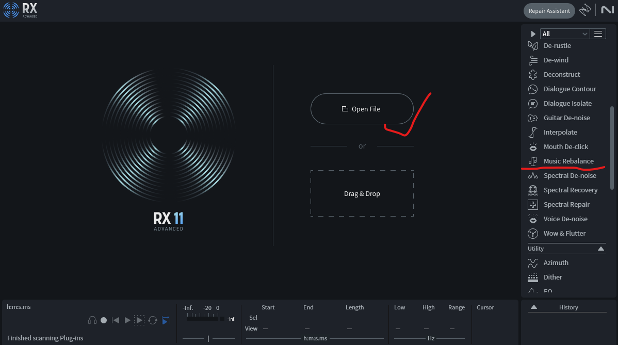Screen dimensions: 618x345
Task: Click 'Finished scanning Plug-ins' status text
Action: (45, 338)
